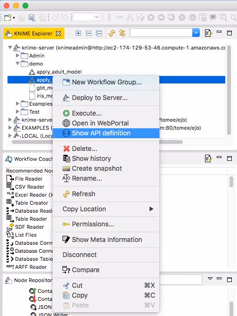
Task: Open Workflow Coach view menu icon
Action: [x=208, y=158]
